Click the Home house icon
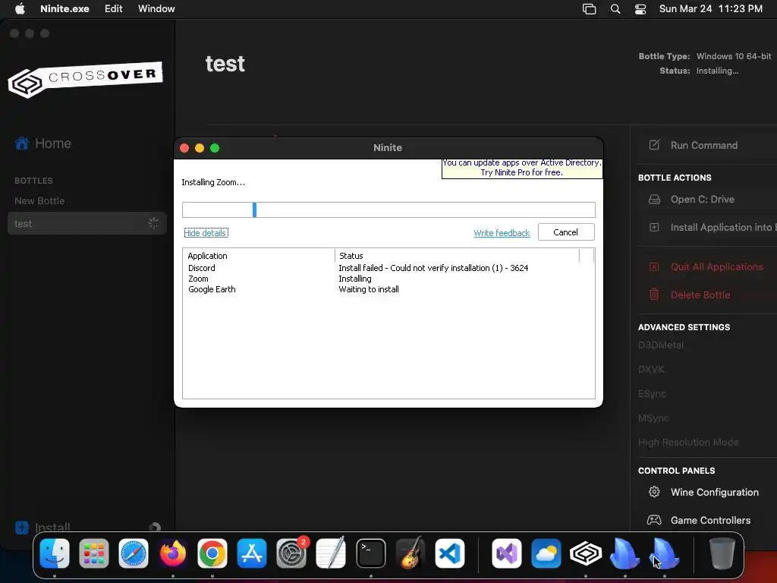Image resolution: width=777 pixels, height=583 pixels. tap(22, 143)
